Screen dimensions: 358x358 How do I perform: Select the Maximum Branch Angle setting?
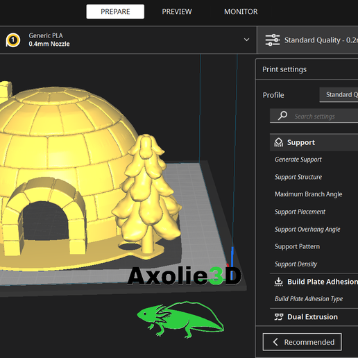308,194
